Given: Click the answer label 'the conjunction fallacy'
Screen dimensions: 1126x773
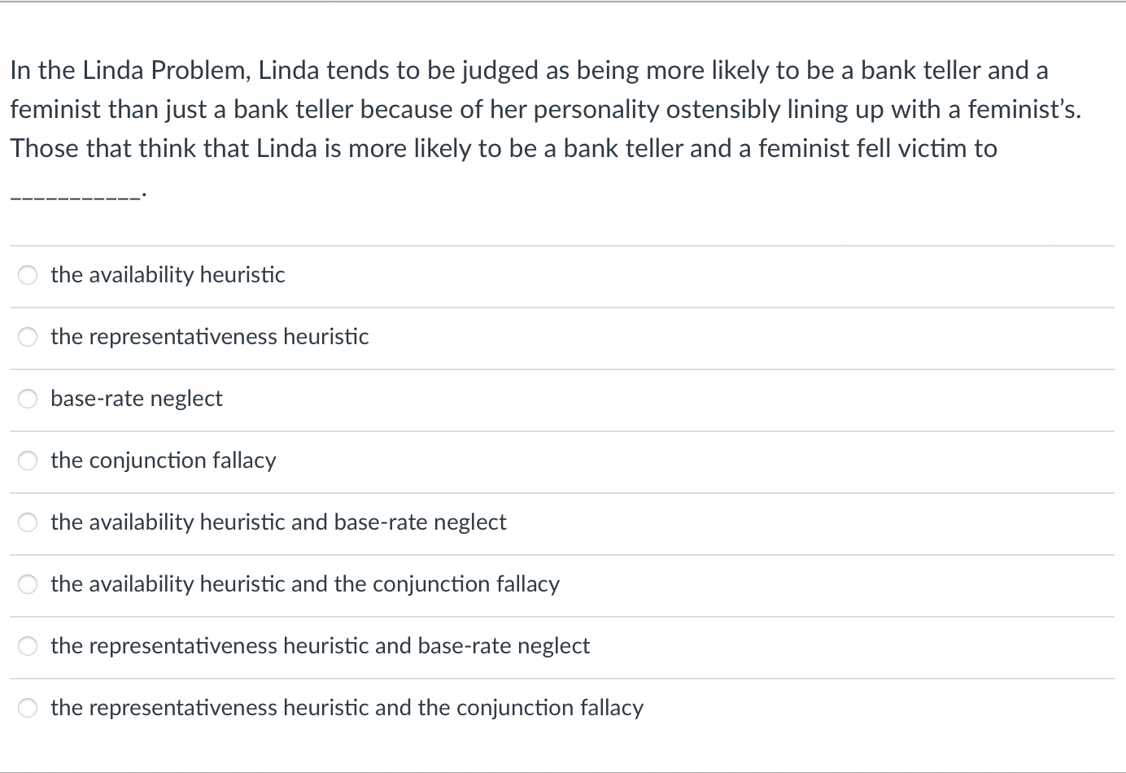Looking at the screenshot, I should 163,460.
